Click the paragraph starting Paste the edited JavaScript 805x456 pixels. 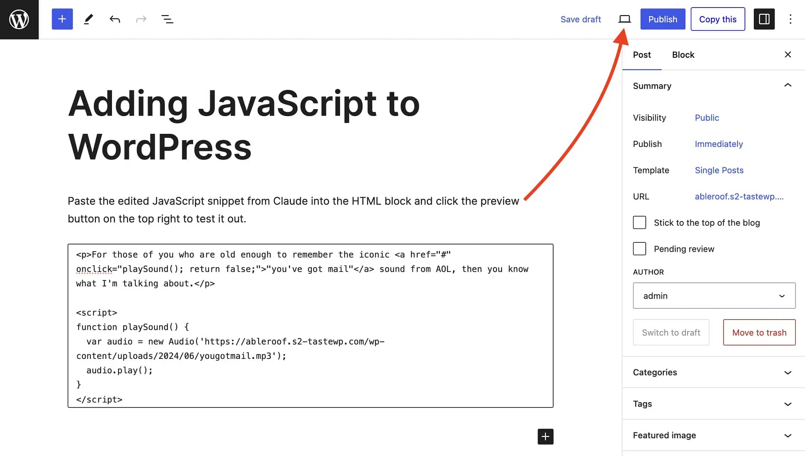(293, 210)
